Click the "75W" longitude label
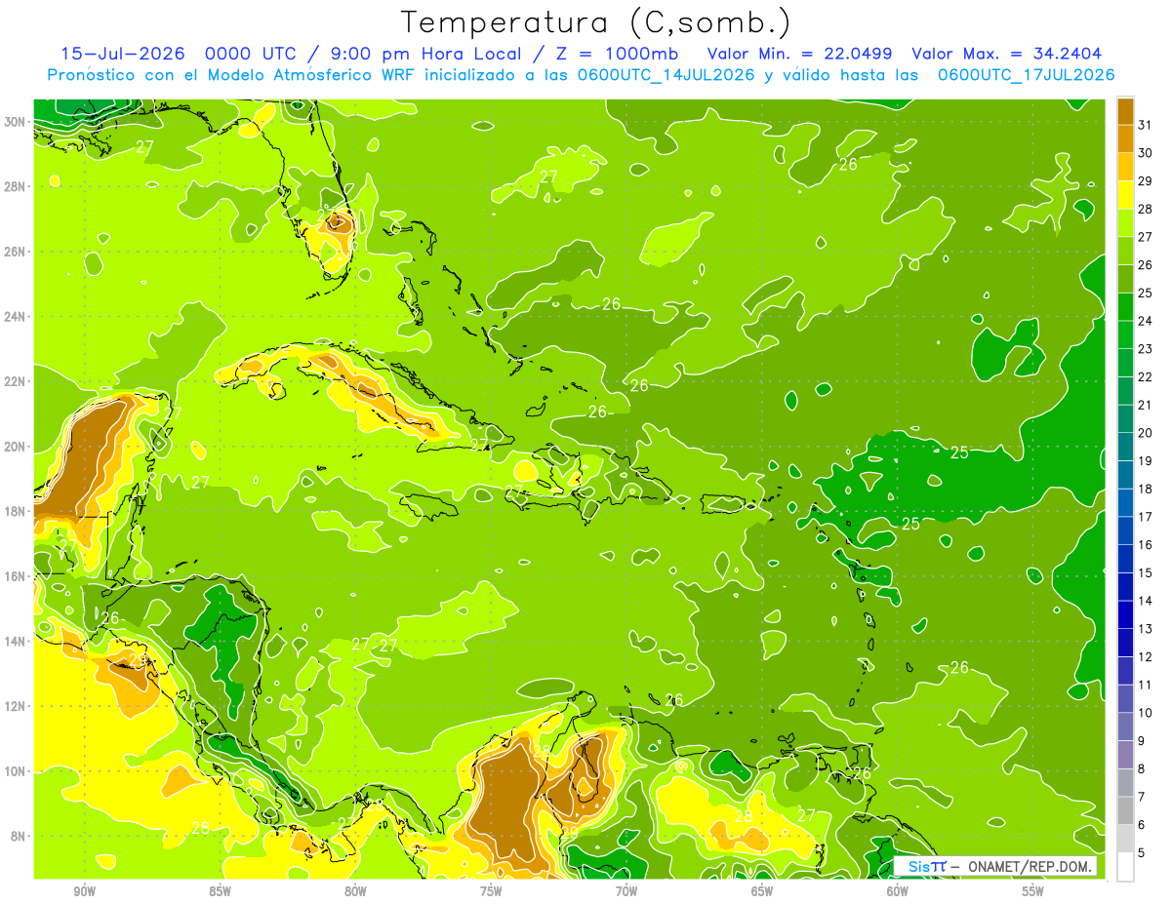 (x=491, y=891)
